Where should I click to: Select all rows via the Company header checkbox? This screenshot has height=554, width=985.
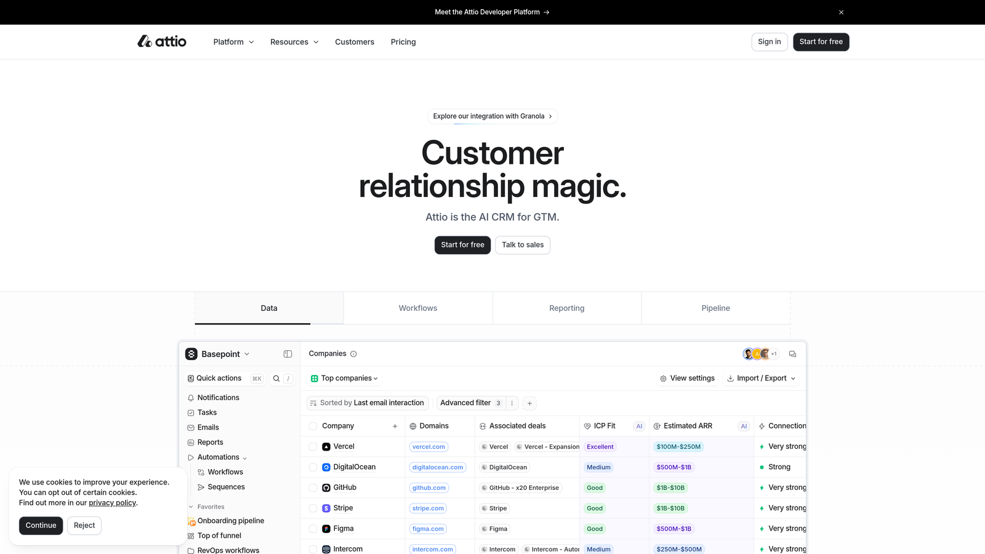[312, 425]
